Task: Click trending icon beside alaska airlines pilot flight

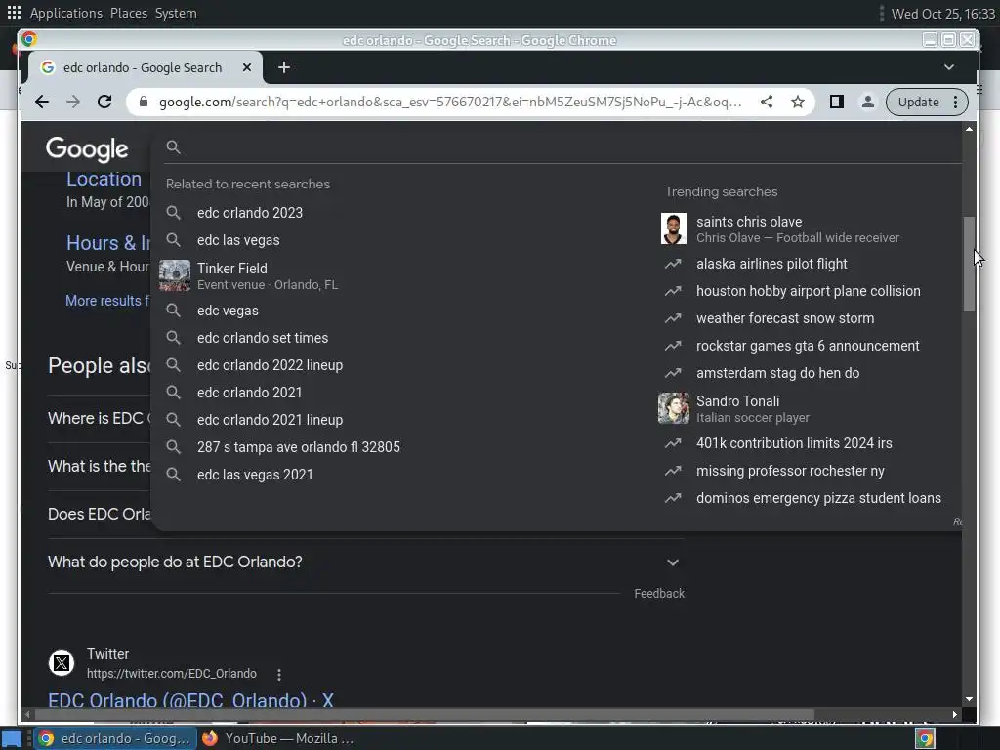Action: 674,264
